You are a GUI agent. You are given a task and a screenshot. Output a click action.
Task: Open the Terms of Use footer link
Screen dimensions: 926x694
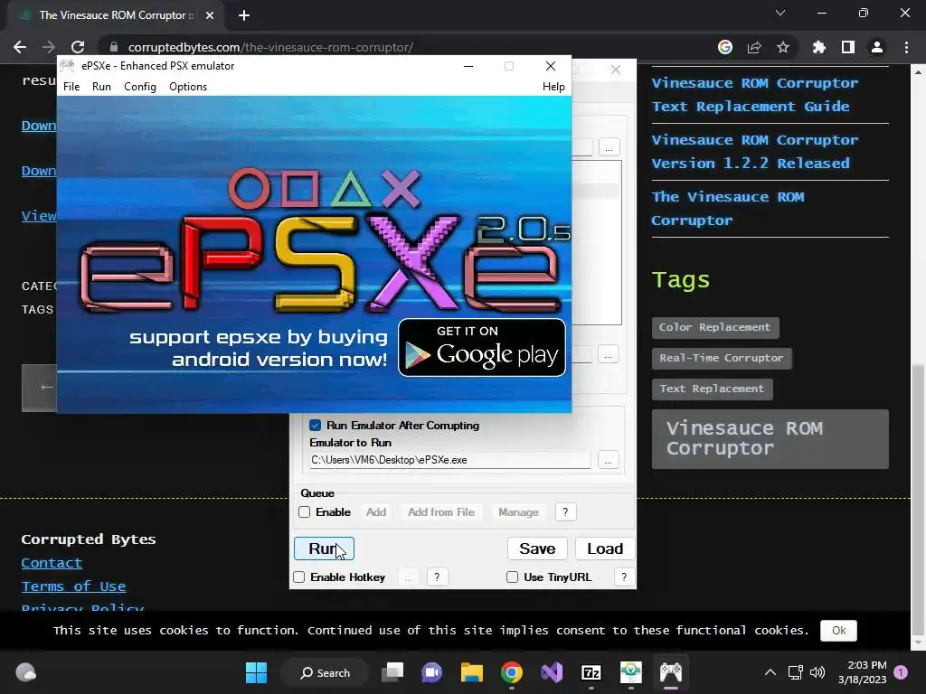73,586
